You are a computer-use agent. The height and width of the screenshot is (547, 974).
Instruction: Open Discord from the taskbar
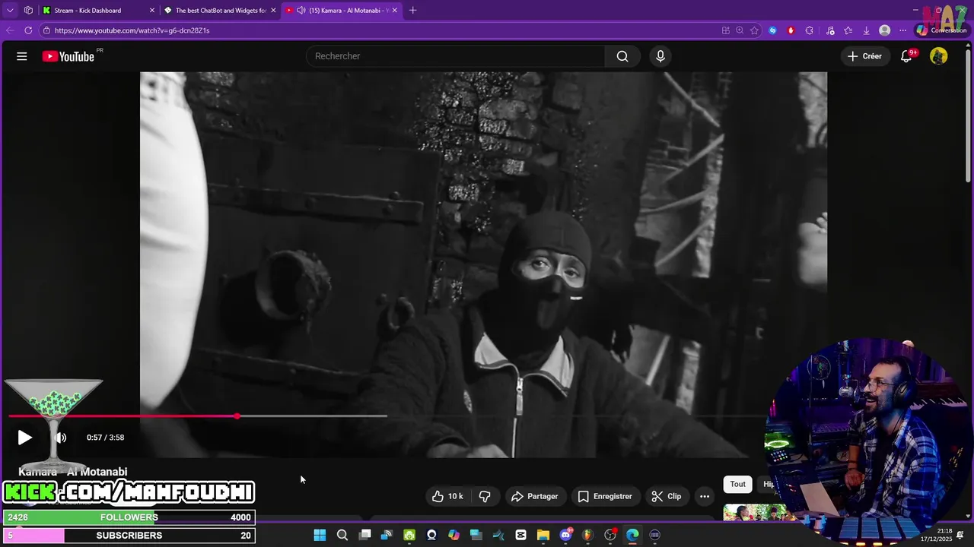565,535
